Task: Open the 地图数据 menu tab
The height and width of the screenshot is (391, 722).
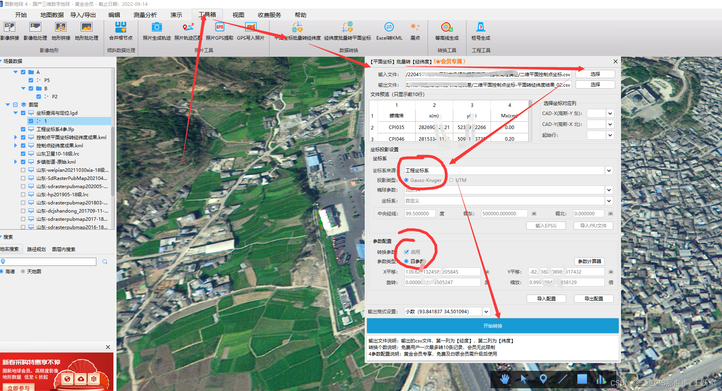Action: tap(52, 15)
